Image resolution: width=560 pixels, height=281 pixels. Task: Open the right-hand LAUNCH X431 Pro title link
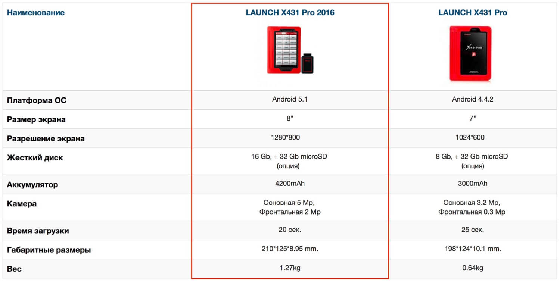tap(473, 13)
